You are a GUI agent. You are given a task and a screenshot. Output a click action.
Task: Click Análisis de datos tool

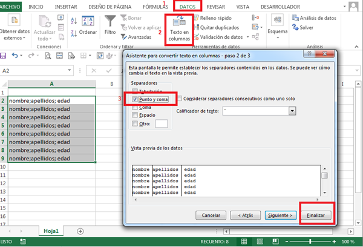pyautogui.click(x=313, y=18)
